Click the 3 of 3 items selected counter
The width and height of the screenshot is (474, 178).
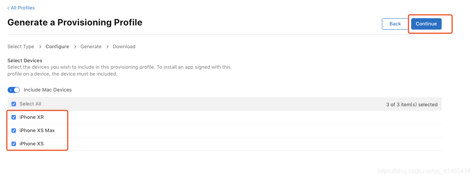pos(412,104)
